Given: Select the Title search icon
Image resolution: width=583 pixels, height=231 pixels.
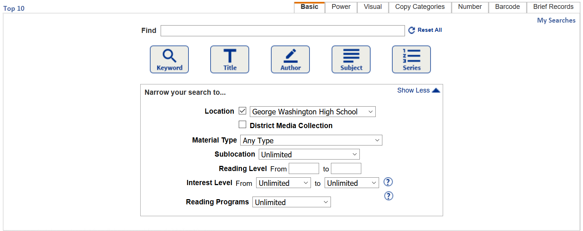Looking at the screenshot, I should (229, 59).
